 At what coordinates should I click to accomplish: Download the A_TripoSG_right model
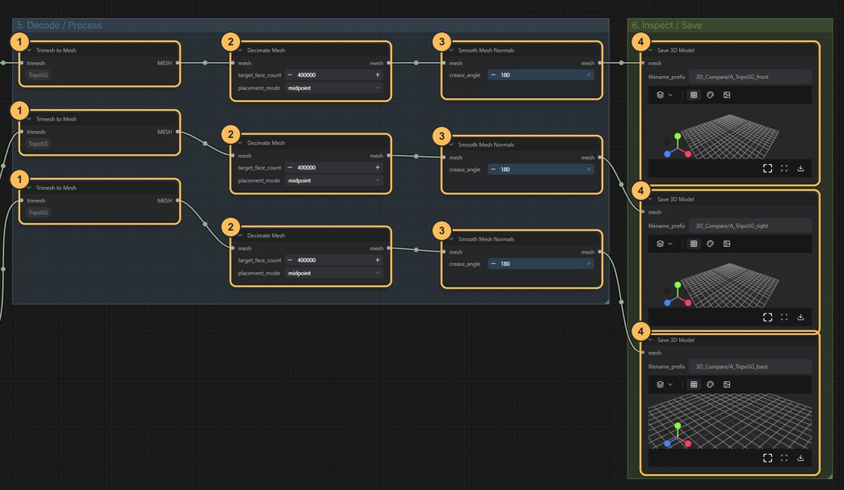pos(800,317)
